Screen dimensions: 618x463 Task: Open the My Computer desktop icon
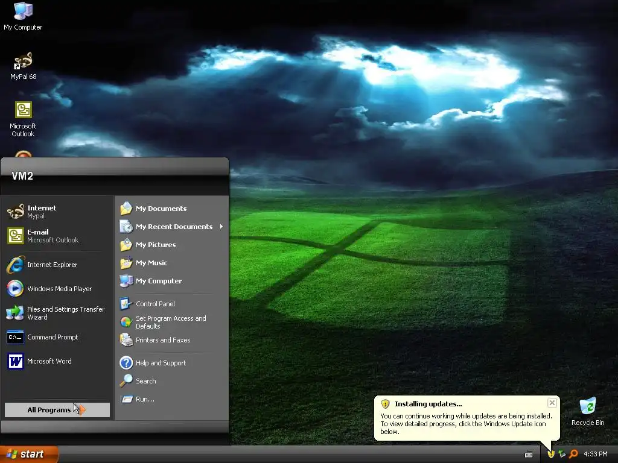[x=23, y=16]
